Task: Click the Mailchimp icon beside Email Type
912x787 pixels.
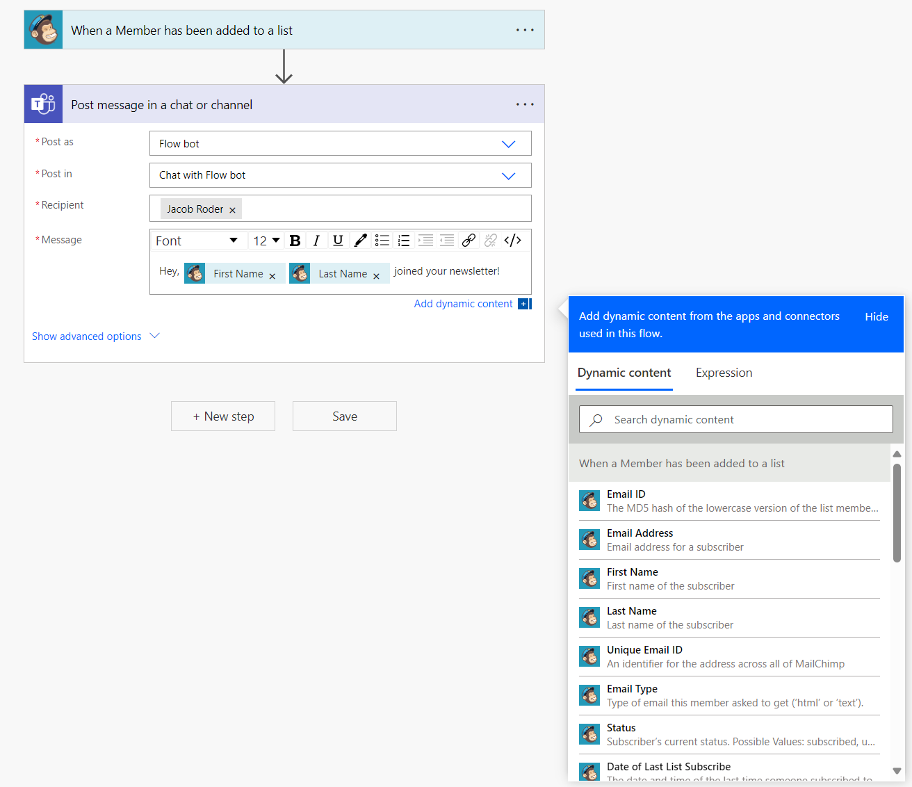Action: [x=589, y=695]
